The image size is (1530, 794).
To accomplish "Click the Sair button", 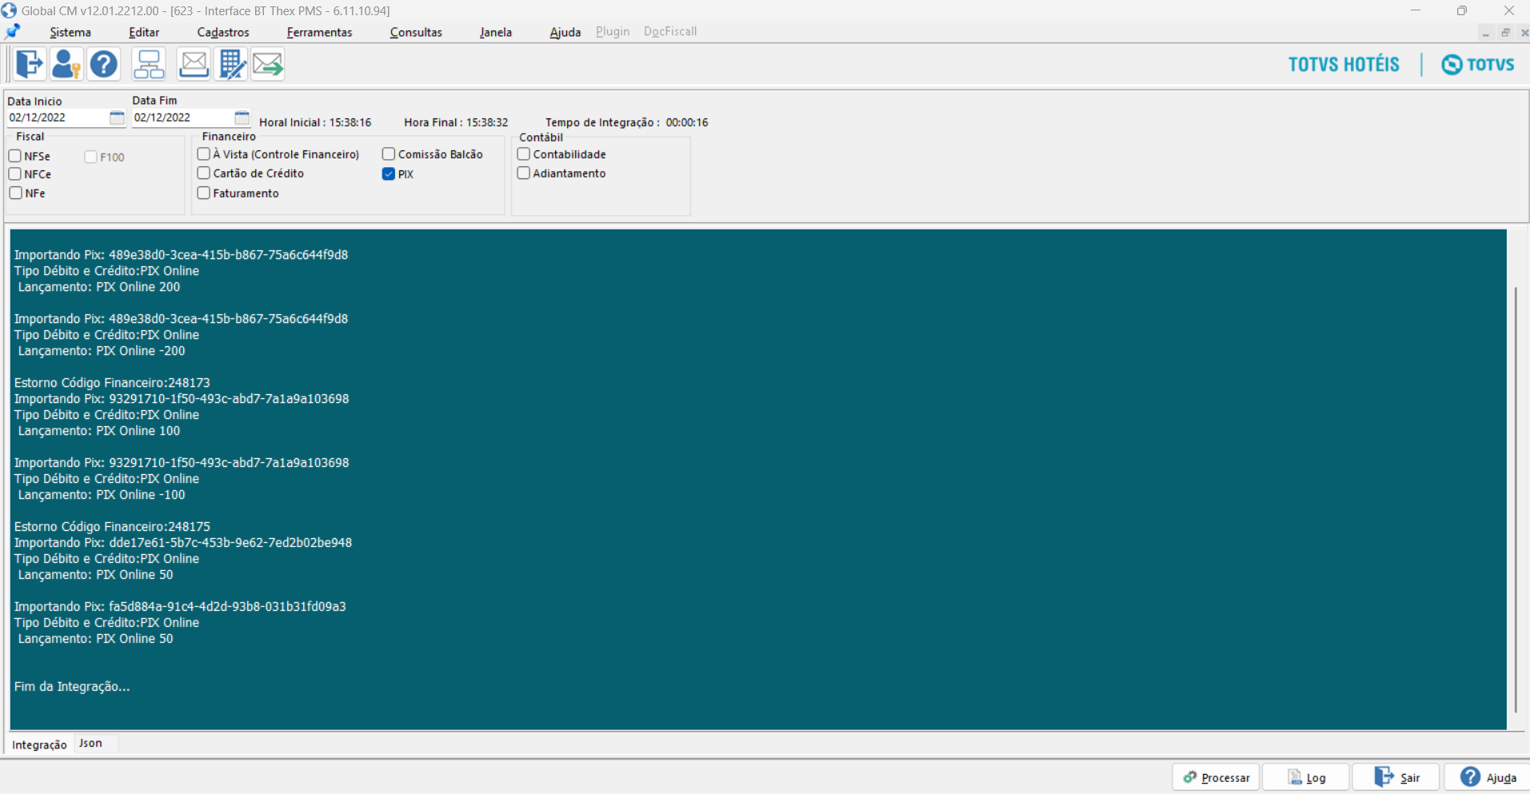I will [x=1396, y=777].
